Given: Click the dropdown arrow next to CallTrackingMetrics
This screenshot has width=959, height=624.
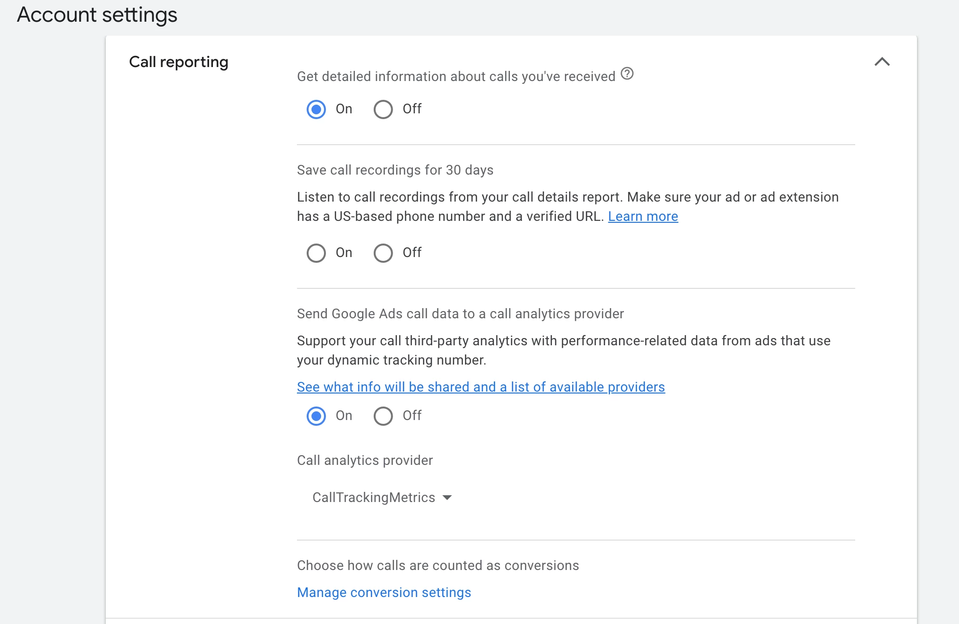Looking at the screenshot, I should click(447, 498).
